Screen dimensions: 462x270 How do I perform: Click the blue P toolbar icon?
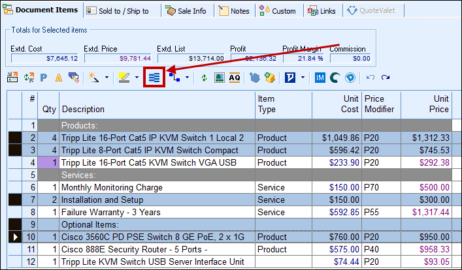(44, 78)
